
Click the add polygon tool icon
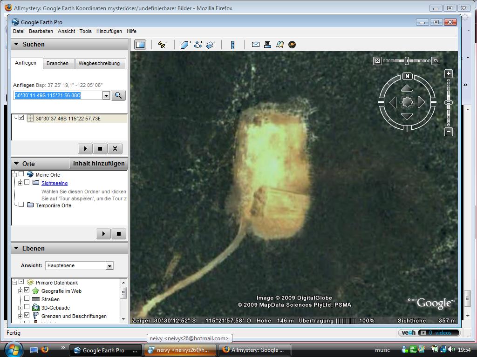(x=185, y=45)
